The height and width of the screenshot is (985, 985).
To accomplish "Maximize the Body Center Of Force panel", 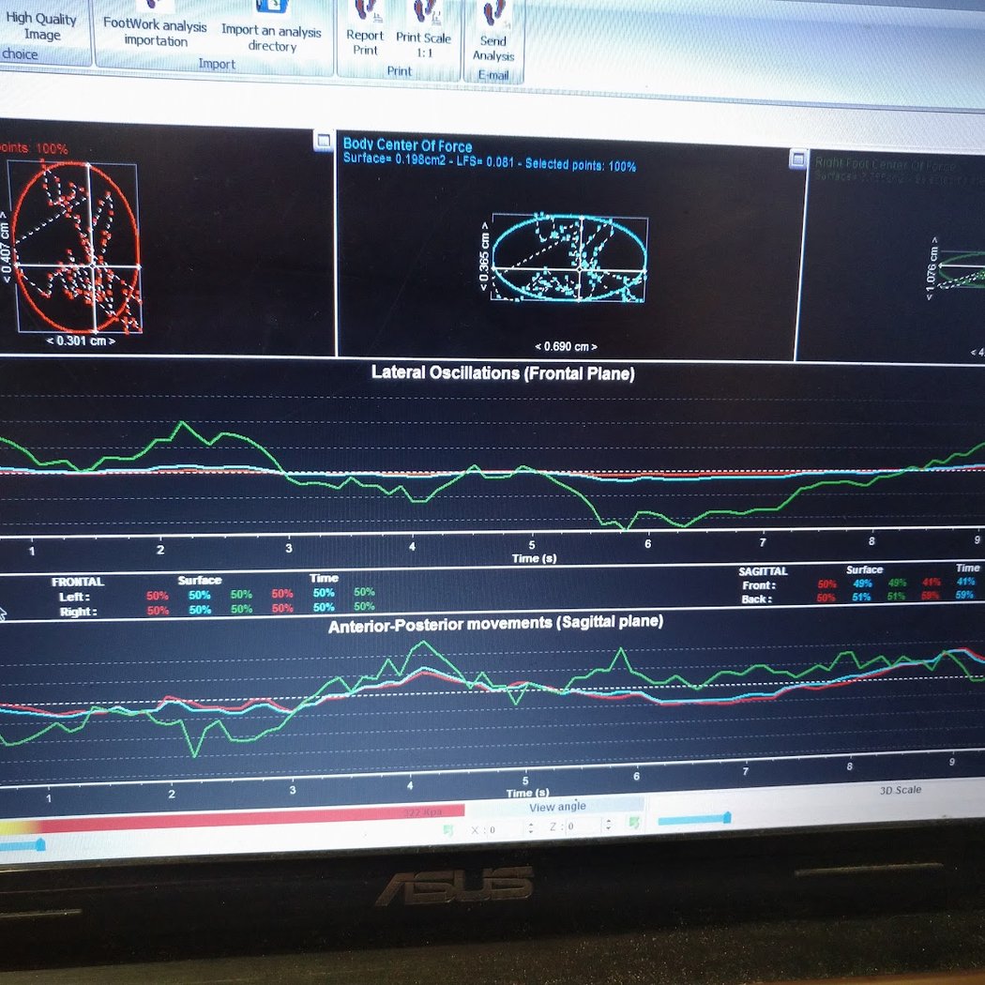I will [797, 159].
